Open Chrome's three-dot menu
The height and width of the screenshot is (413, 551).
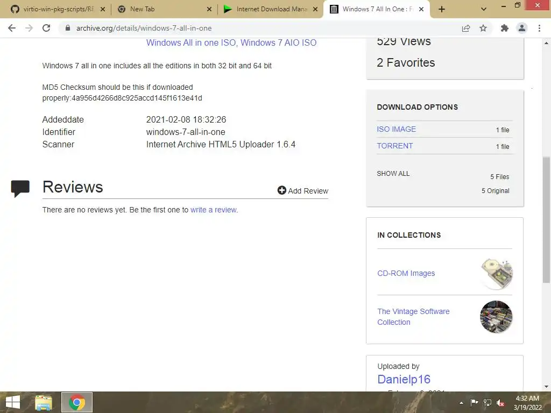pyautogui.click(x=539, y=28)
